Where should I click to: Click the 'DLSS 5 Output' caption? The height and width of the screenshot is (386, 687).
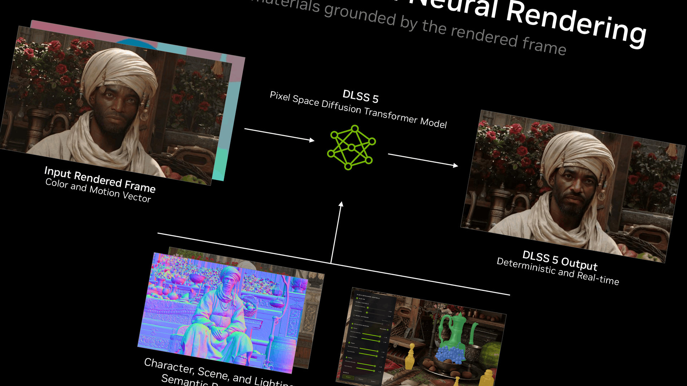(560, 261)
